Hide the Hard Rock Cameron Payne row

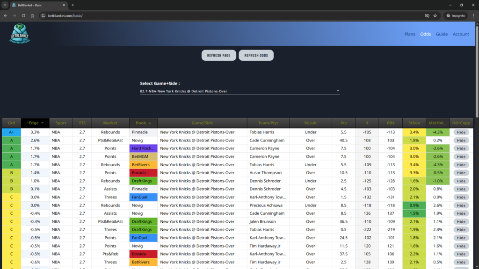tap(461, 148)
